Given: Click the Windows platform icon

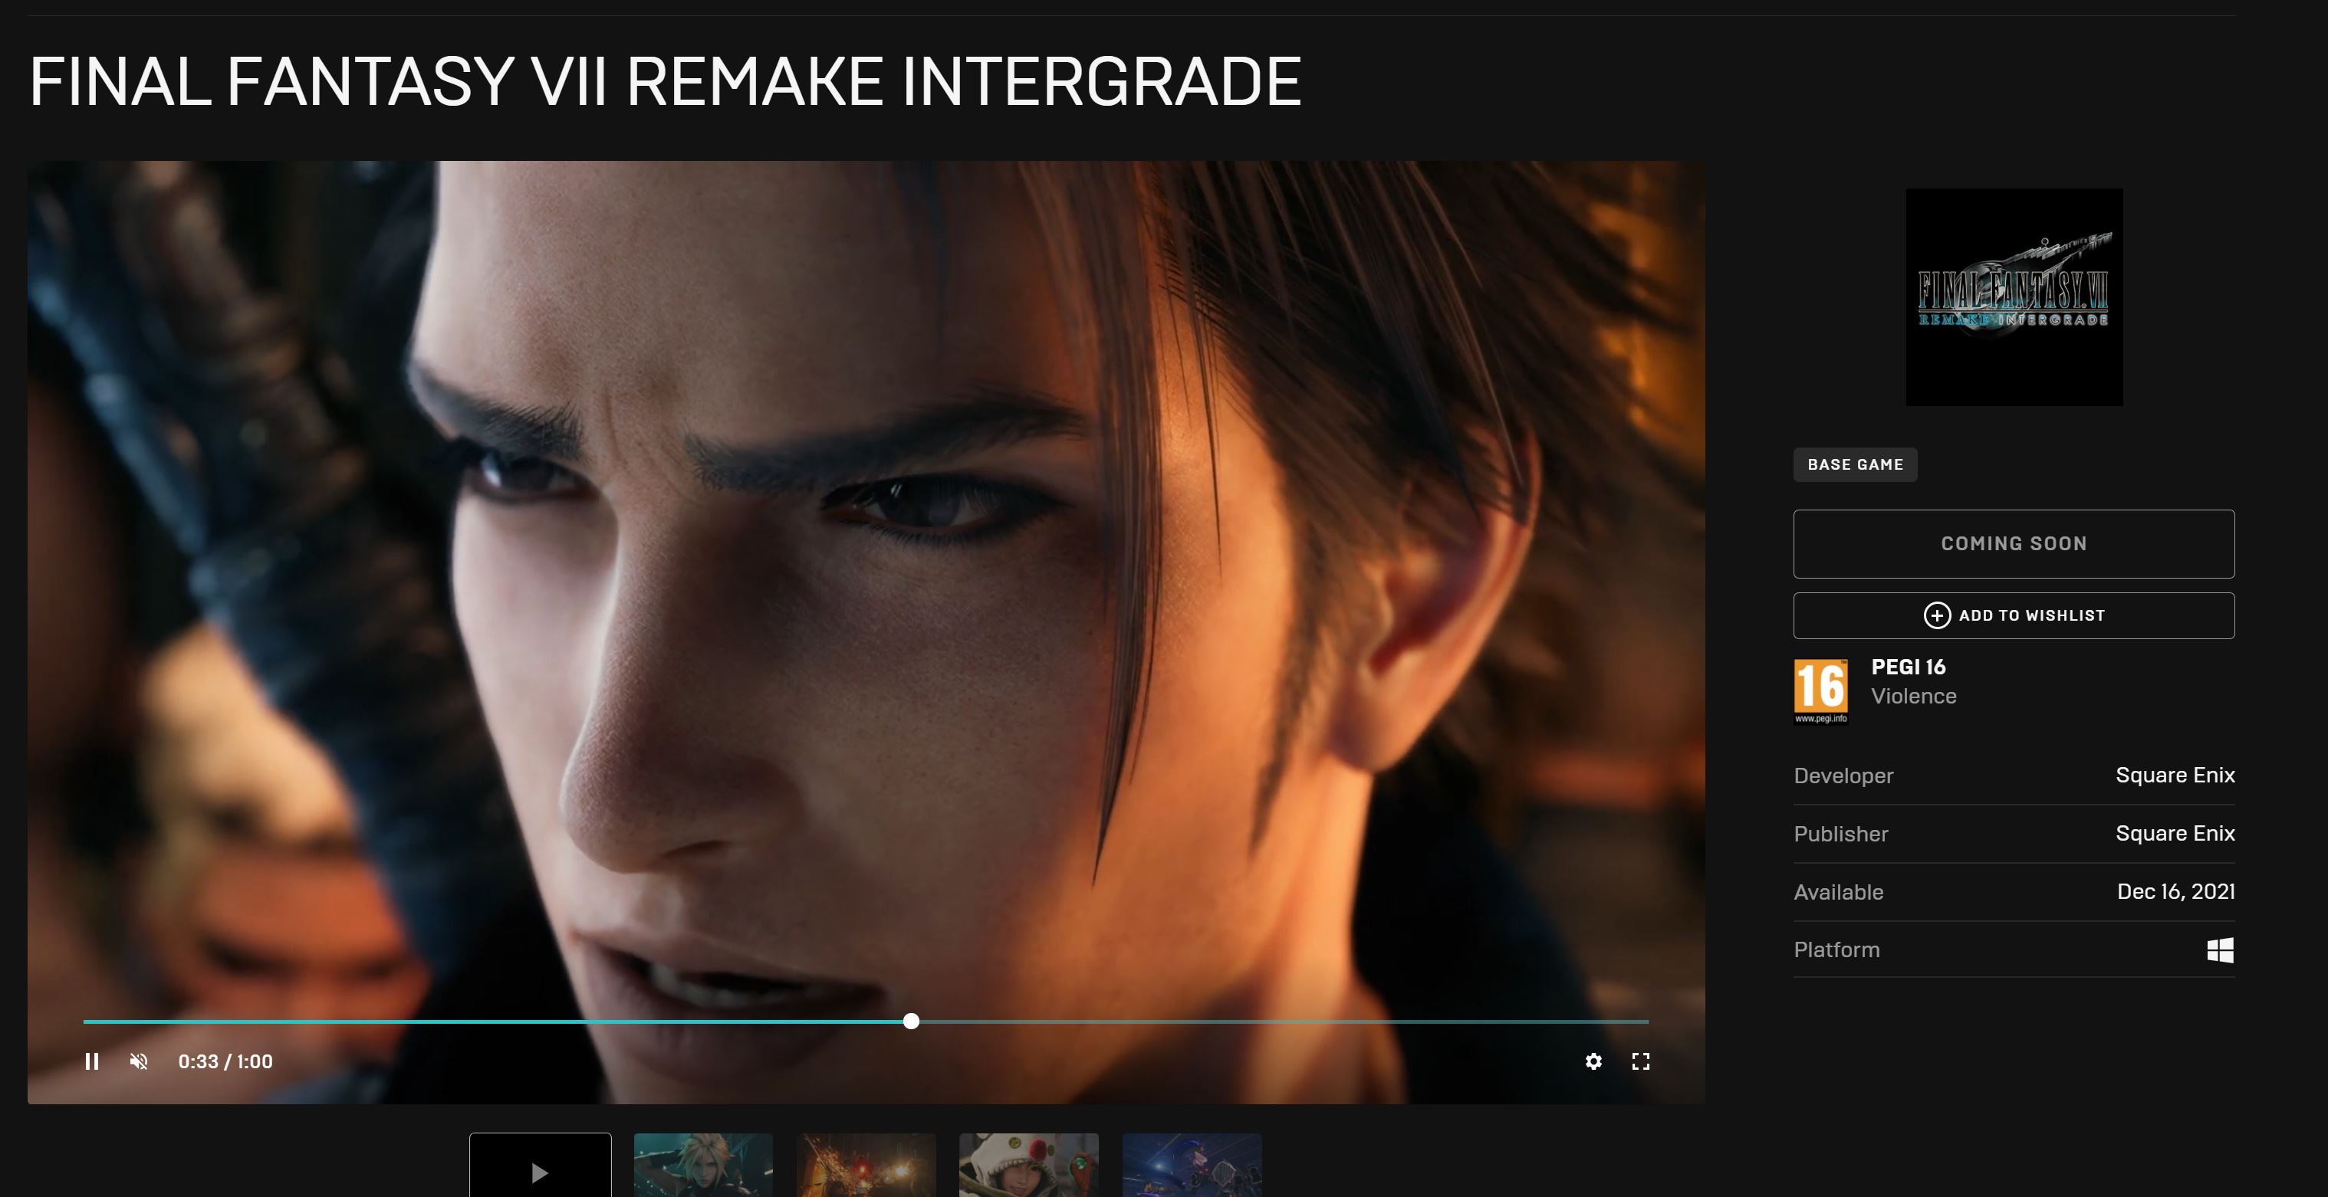Looking at the screenshot, I should (x=2221, y=950).
